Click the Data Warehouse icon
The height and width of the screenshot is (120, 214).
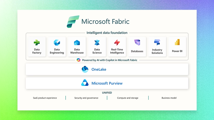coord(77,43)
